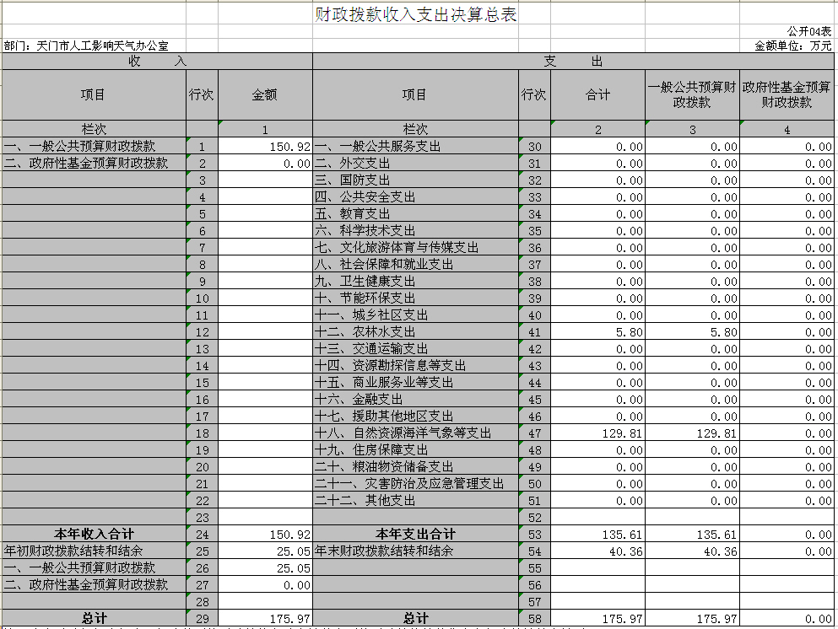Screen dimensions: 838x629
Task: Click the title 财政拨款收入支出决算总表
Action: click(x=415, y=14)
